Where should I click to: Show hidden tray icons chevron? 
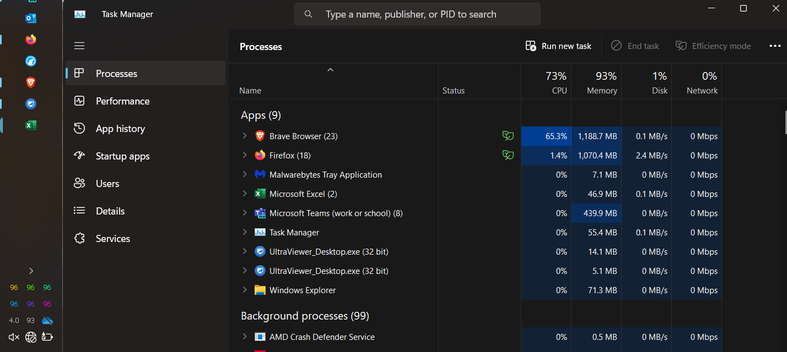pos(31,271)
